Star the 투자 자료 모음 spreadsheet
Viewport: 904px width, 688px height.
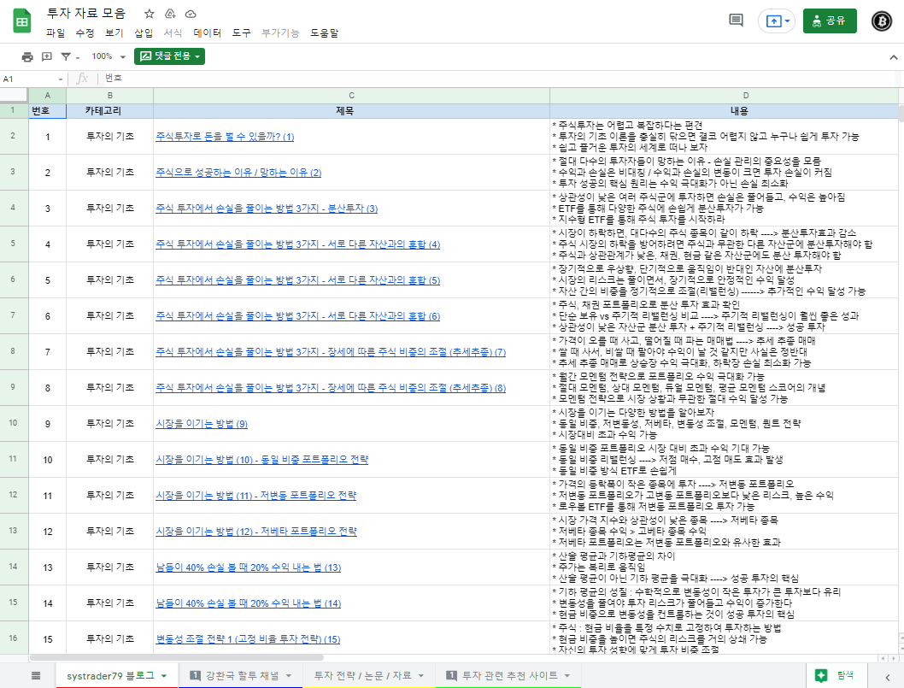point(148,13)
